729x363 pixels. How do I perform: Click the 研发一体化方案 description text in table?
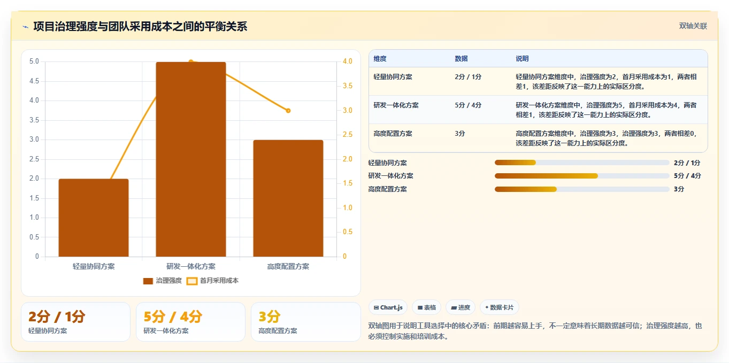coord(607,110)
